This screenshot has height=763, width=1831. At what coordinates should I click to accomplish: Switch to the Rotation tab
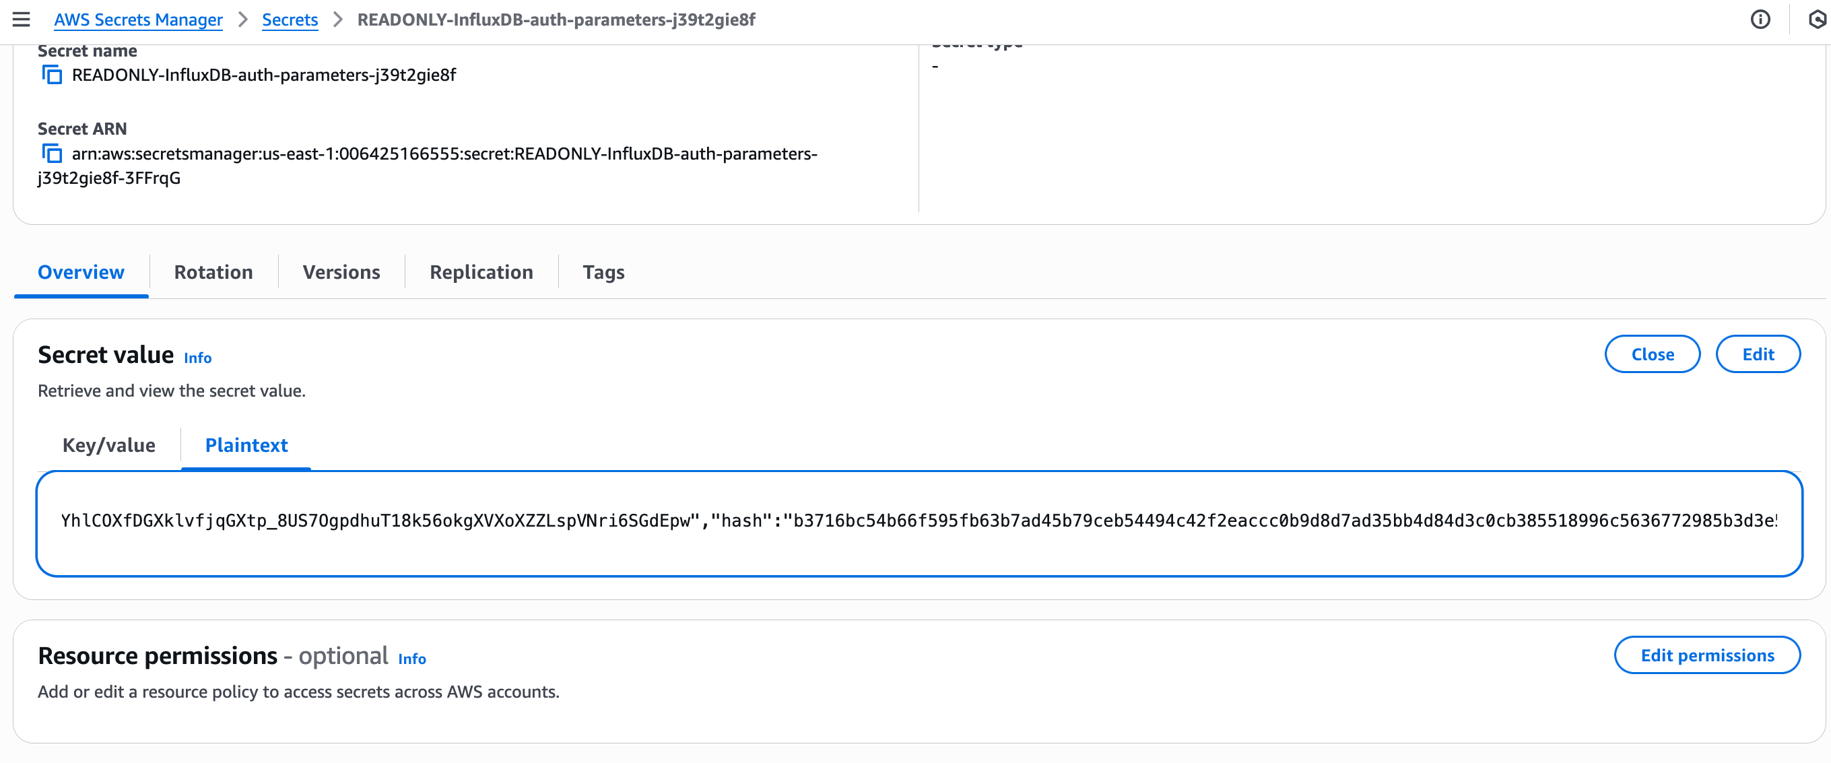(213, 272)
